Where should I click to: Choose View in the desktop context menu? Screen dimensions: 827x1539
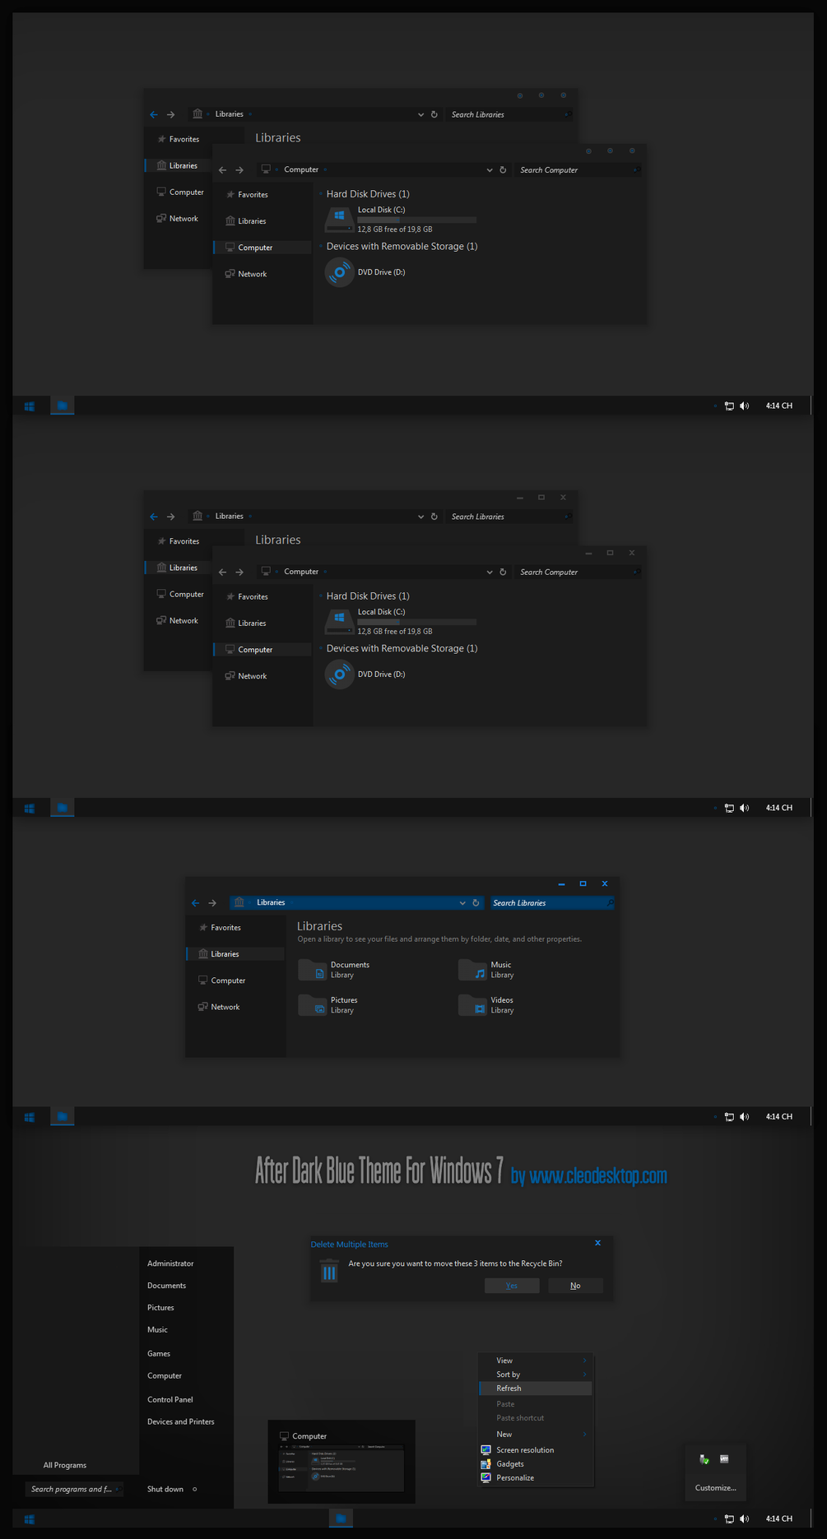[536, 1361]
